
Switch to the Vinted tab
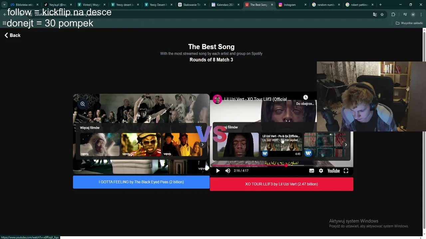tap(91, 5)
